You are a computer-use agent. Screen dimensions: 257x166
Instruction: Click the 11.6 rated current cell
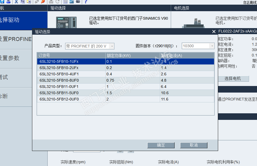(187, 99)
